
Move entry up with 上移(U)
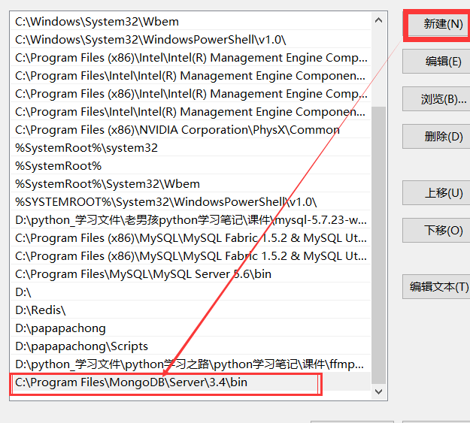pyautogui.click(x=436, y=192)
